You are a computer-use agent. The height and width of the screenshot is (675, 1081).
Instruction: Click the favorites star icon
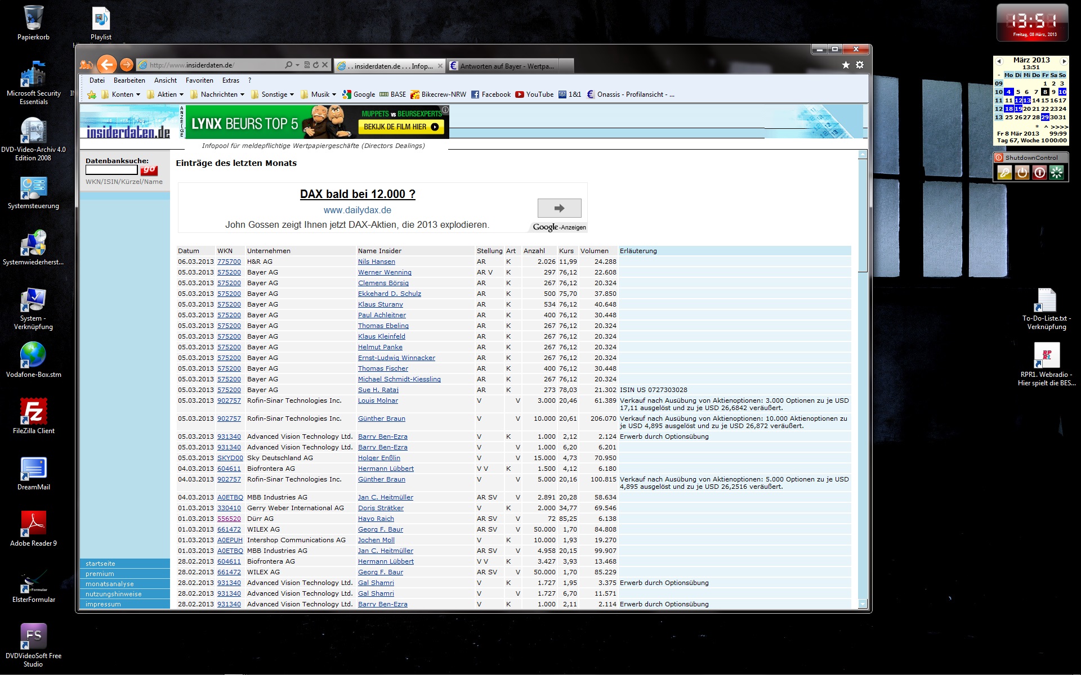[x=846, y=65]
